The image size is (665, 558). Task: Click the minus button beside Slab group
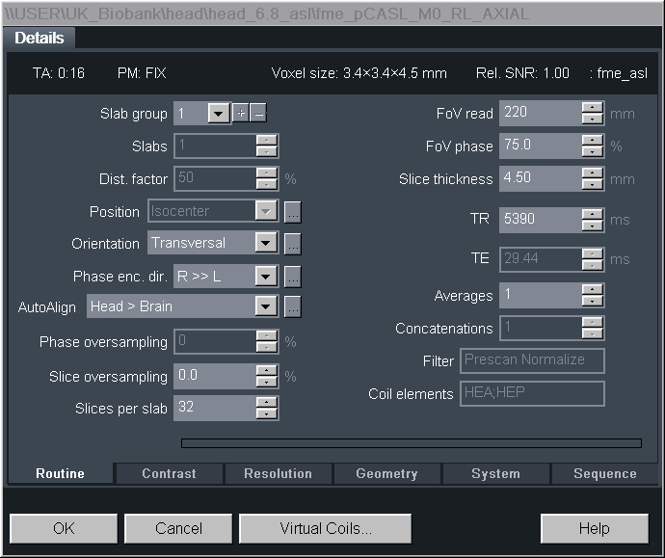click(258, 114)
